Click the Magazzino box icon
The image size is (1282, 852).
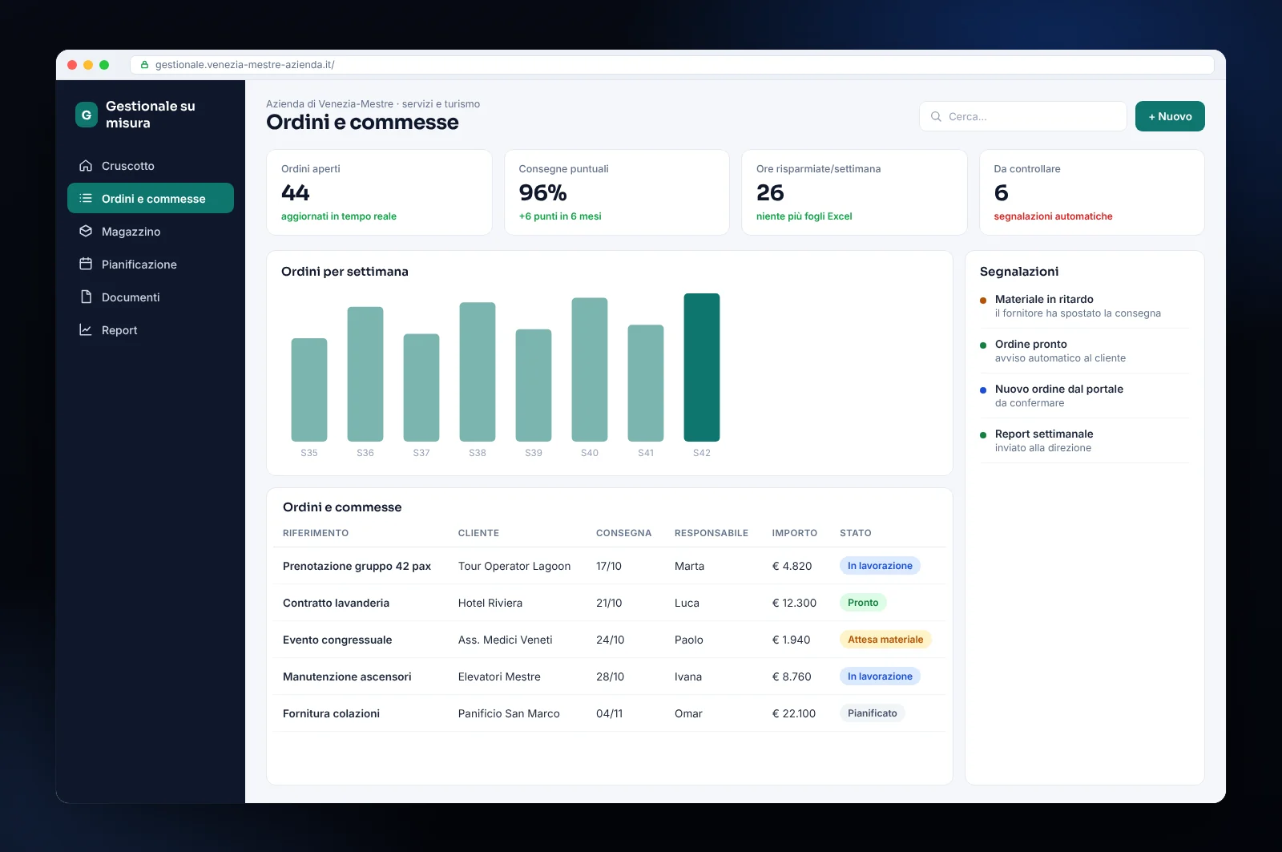(x=86, y=232)
